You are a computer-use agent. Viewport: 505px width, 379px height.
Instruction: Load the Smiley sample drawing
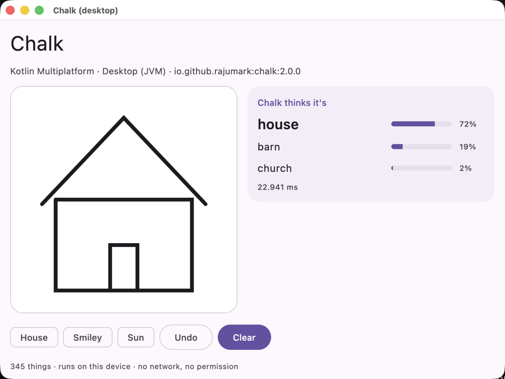tap(88, 337)
